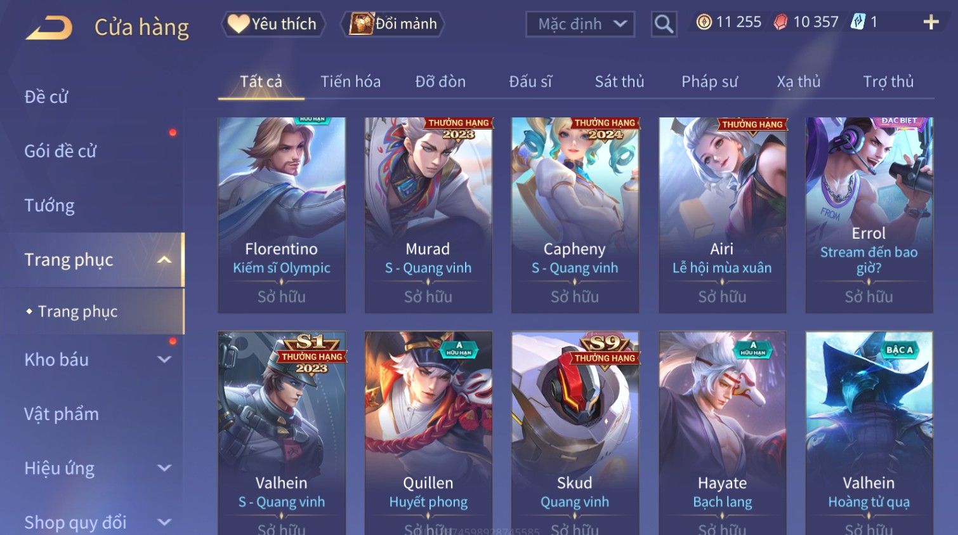Screen dimensions: 958x535
Task: Open the Mặc định sort dropdown
Action: (580, 24)
